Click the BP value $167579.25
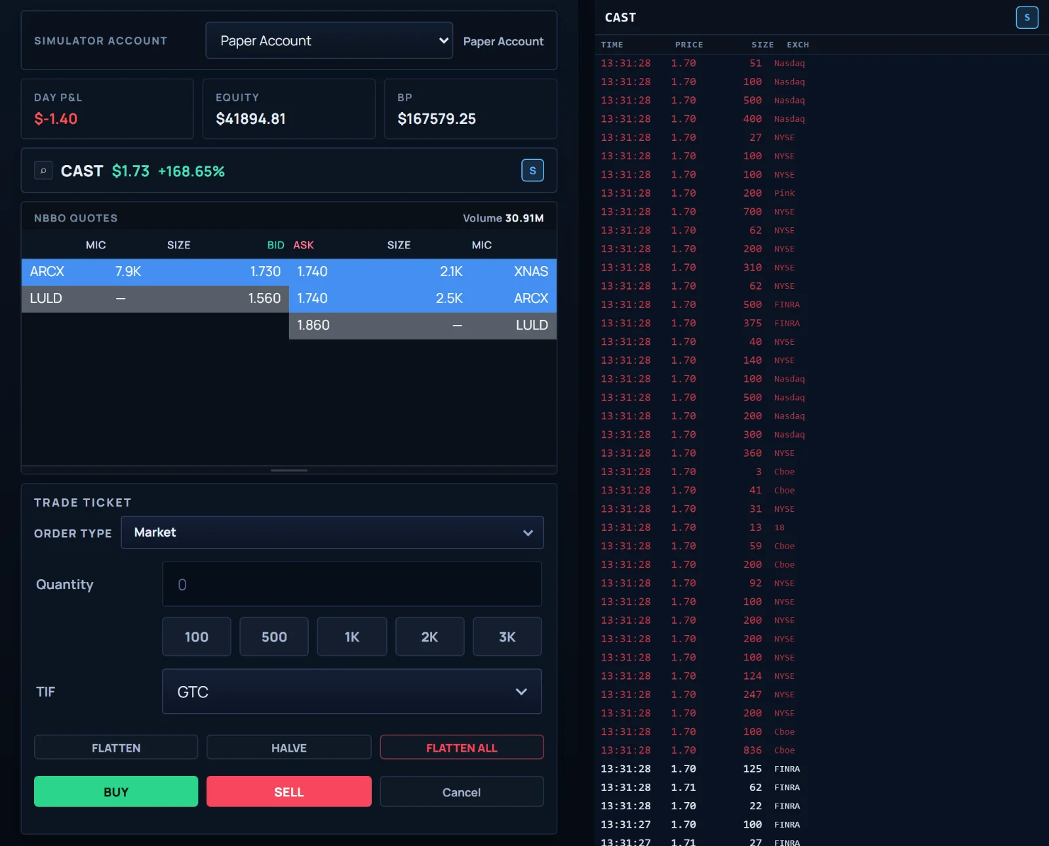The height and width of the screenshot is (846, 1049). tap(437, 119)
